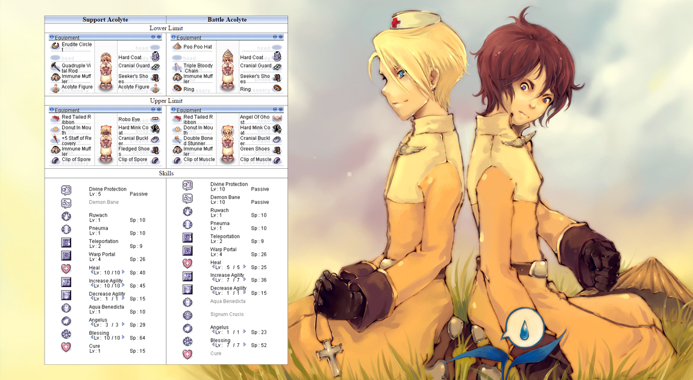Viewport: 693px width, 380px height.
Task: Click the greyed 'Signum Crucis' skill name
Action: click(227, 314)
